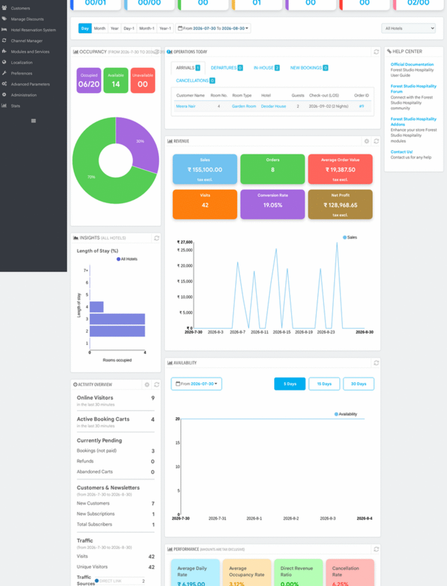Switch availability to 15 Days

pyautogui.click(x=324, y=384)
